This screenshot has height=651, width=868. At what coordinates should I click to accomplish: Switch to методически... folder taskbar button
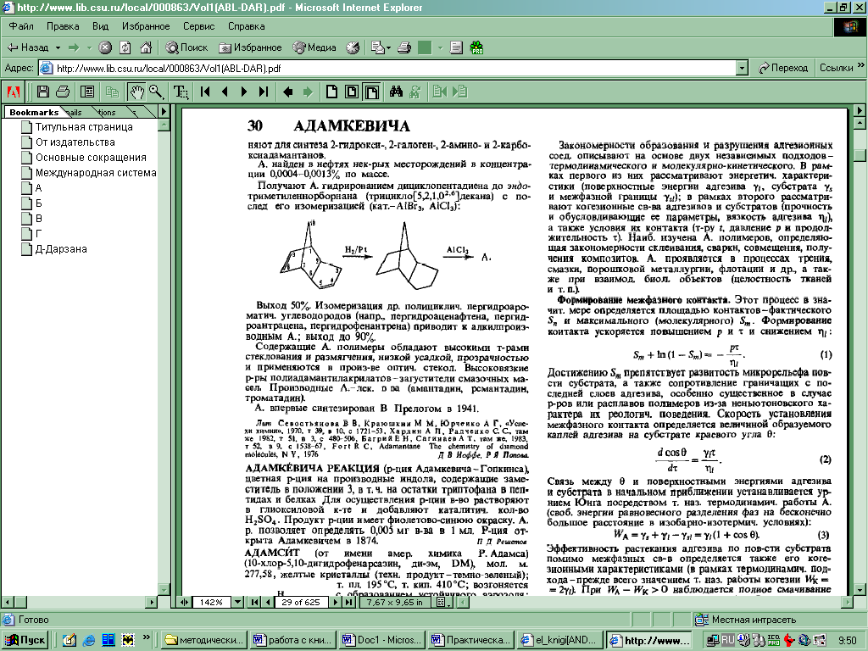203,640
